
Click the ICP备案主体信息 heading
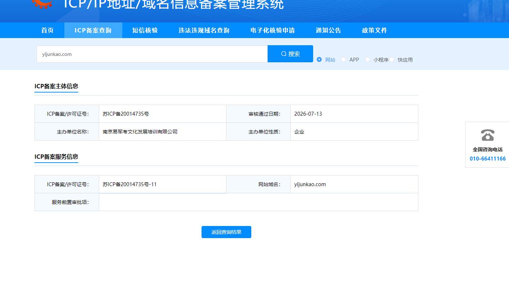56,86
